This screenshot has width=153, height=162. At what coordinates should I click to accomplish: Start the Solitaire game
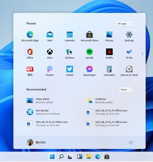click(70, 54)
